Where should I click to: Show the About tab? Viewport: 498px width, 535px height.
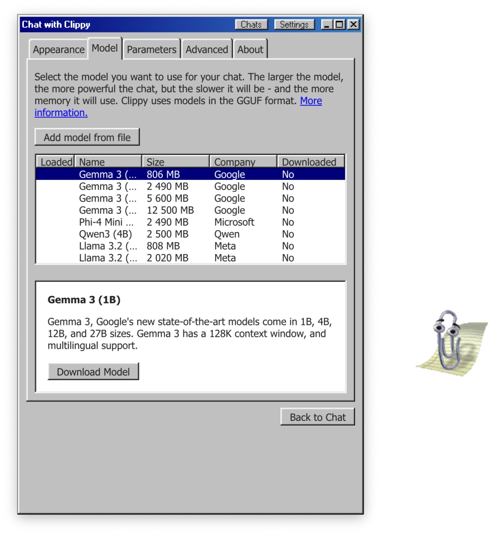(x=250, y=50)
